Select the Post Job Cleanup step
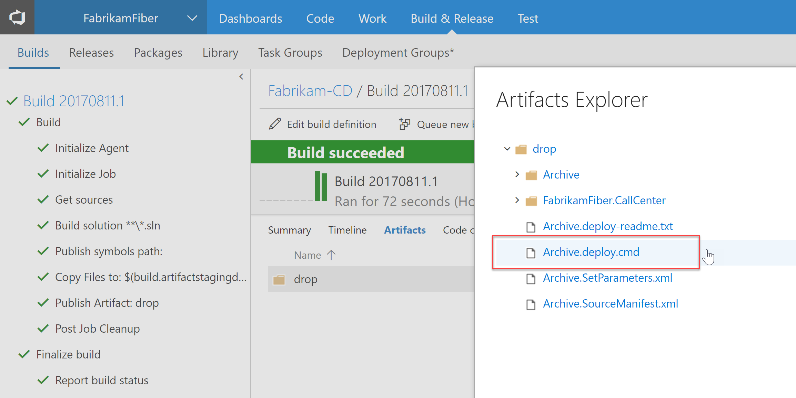The width and height of the screenshot is (796, 398). [98, 329]
